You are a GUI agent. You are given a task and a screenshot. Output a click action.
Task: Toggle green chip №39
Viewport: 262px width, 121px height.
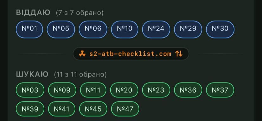(x=30, y=109)
